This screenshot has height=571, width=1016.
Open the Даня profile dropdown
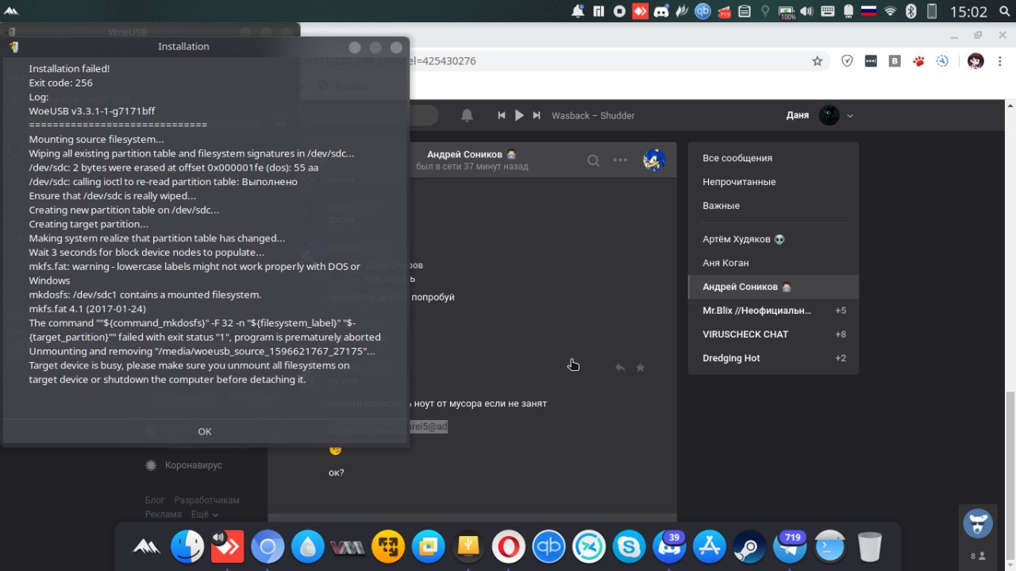pyautogui.click(x=820, y=115)
